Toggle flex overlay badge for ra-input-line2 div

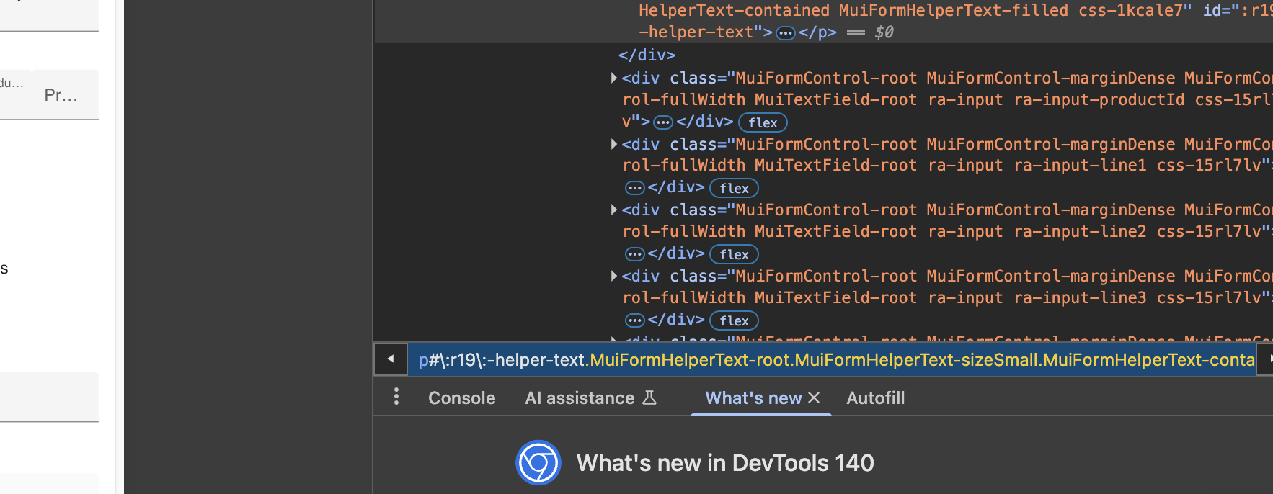tap(734, 254)
